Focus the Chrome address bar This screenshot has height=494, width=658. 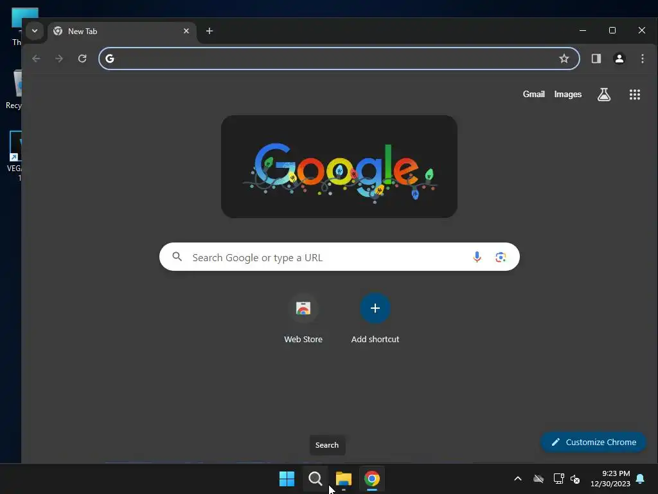click(339, 59)
